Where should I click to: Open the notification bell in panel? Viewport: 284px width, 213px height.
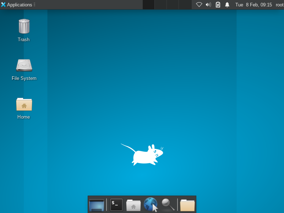click(227, 5)
